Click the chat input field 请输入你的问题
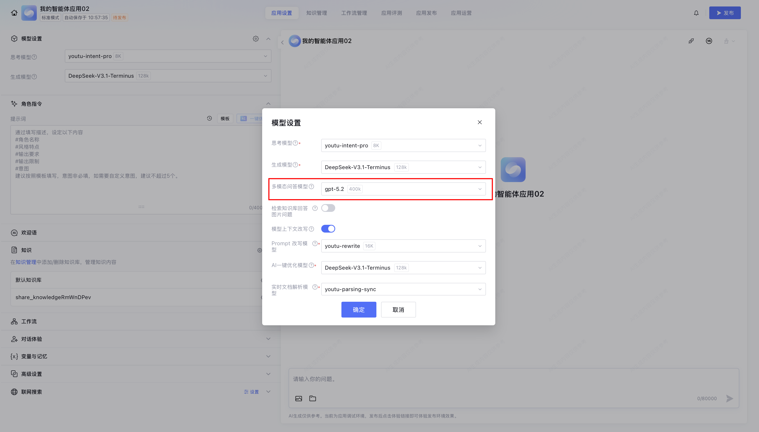The width and height of the screenshot is (759, 432). click(504, 379)
